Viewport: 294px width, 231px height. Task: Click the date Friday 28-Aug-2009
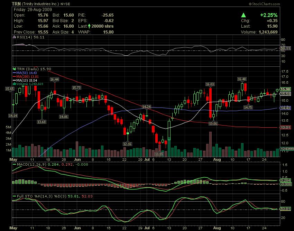coord(33,10)
